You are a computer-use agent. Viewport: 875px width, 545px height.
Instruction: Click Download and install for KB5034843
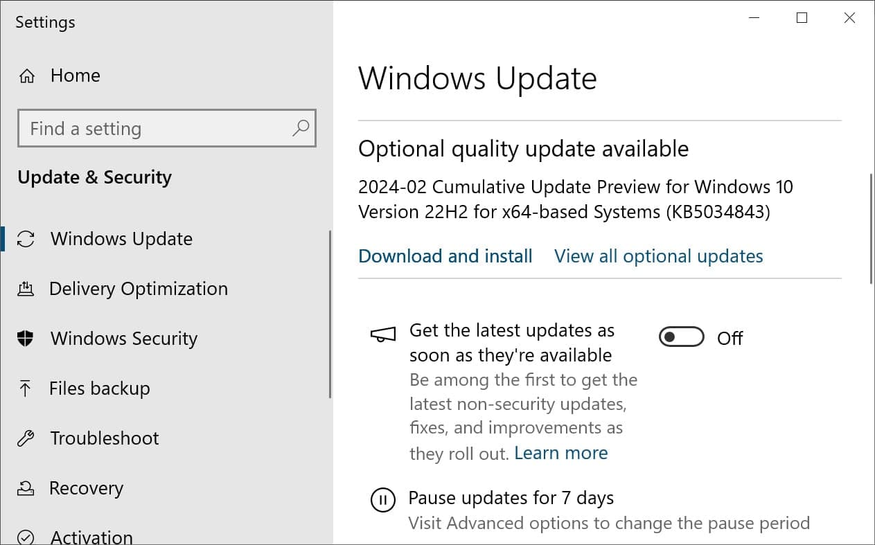pyautogui.click(x=445, y=256)
